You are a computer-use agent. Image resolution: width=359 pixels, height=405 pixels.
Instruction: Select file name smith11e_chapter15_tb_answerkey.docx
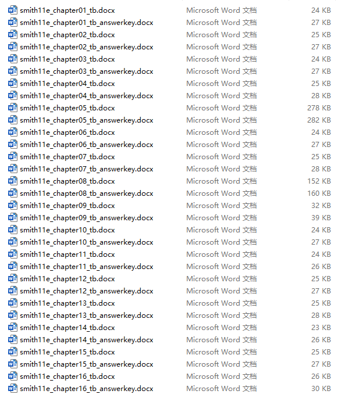tap(86, 364)
